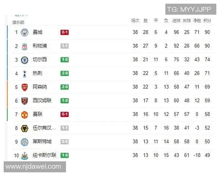The width and height of the screenshot is (220, 176).
Task: Click 切尔西's green 1-0 result badge
Action: tap(65, 60)
